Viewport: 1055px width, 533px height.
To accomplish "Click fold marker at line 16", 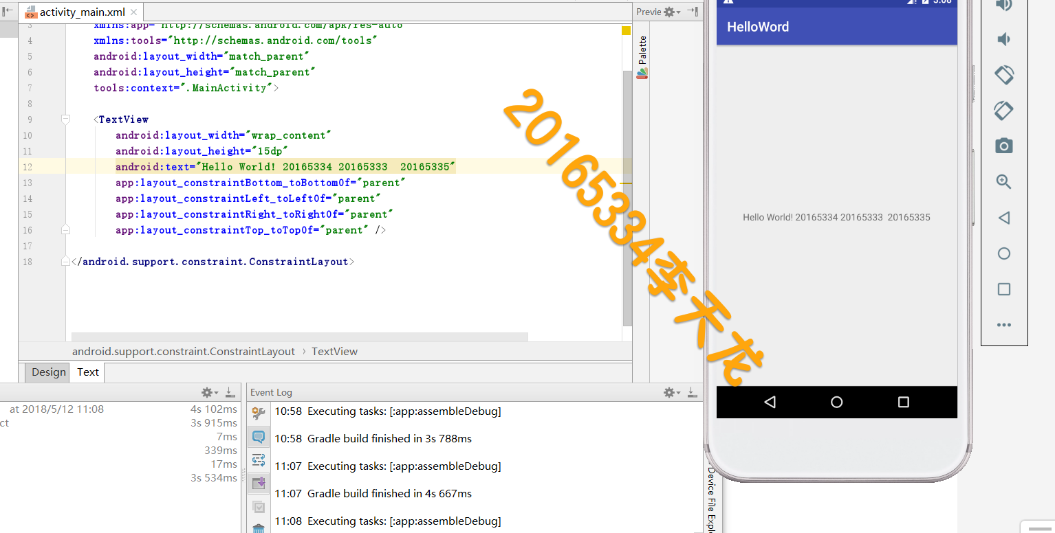I will tap(65, 229).
